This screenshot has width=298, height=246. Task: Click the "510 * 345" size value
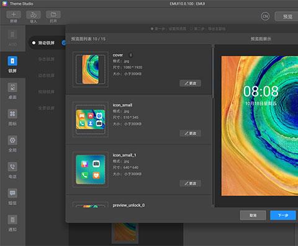(131, 117)
